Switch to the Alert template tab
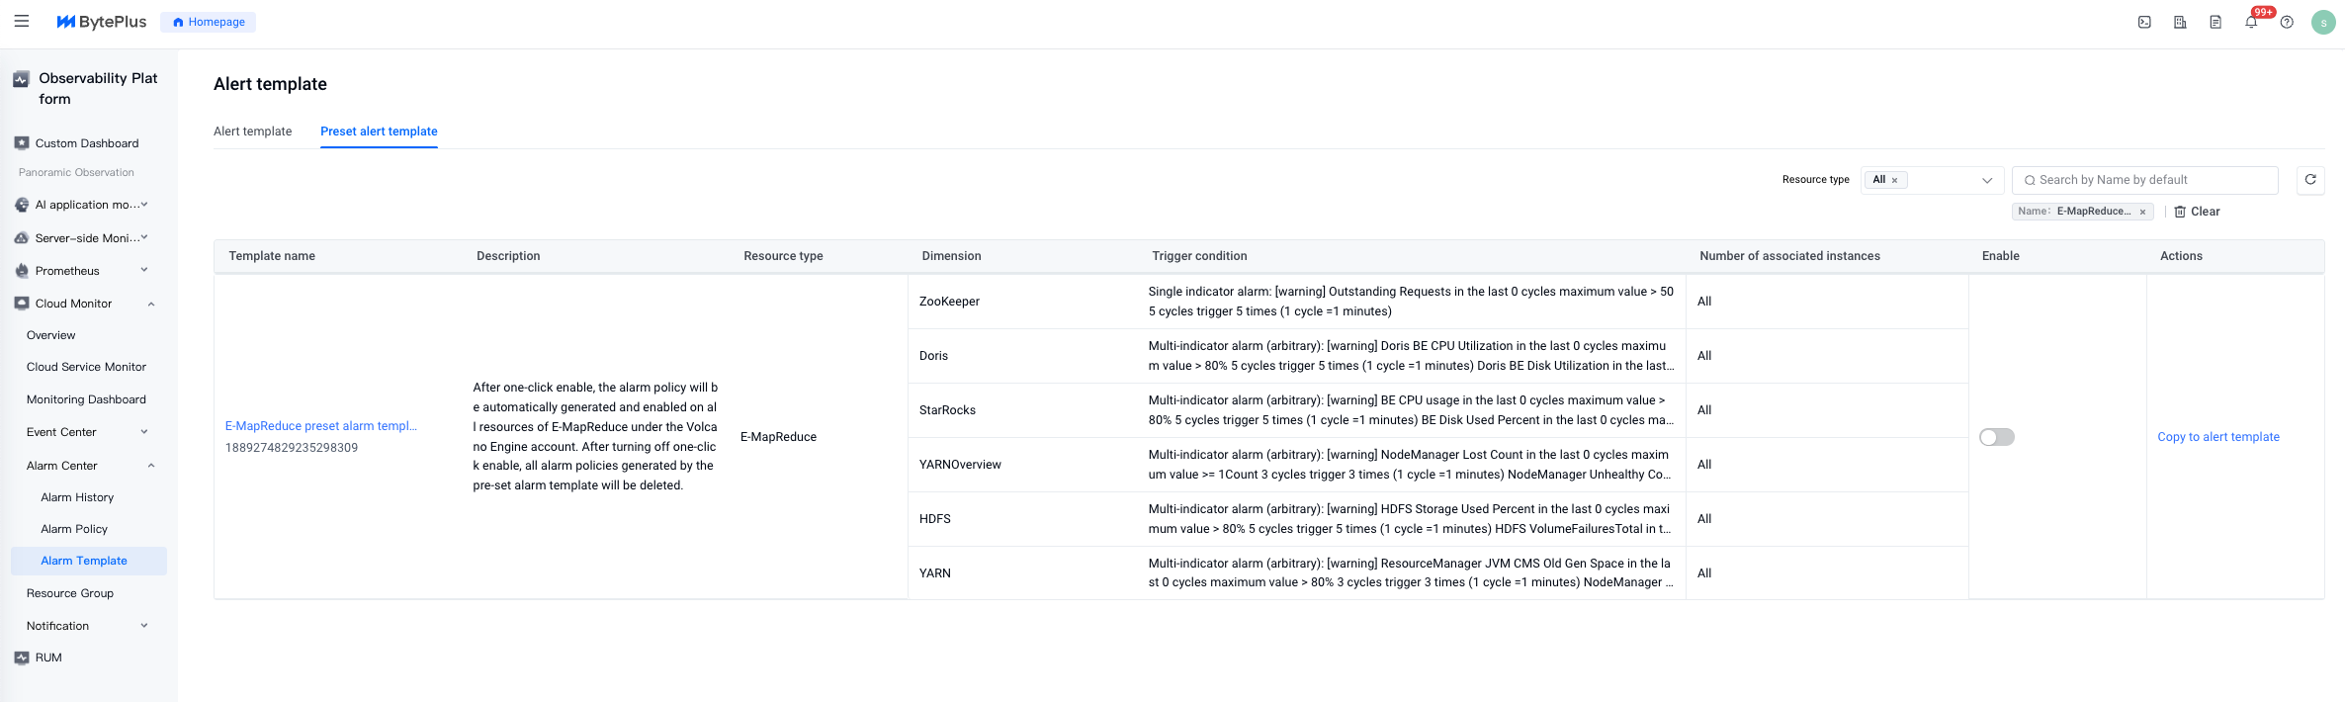Screen dimensions: 2345x702 (x=252, y=132)
